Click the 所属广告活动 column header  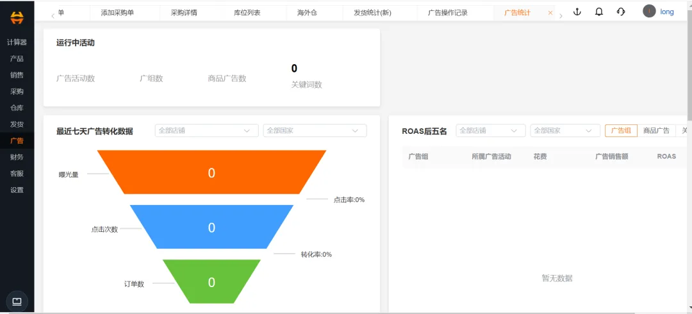coord(491,156)
